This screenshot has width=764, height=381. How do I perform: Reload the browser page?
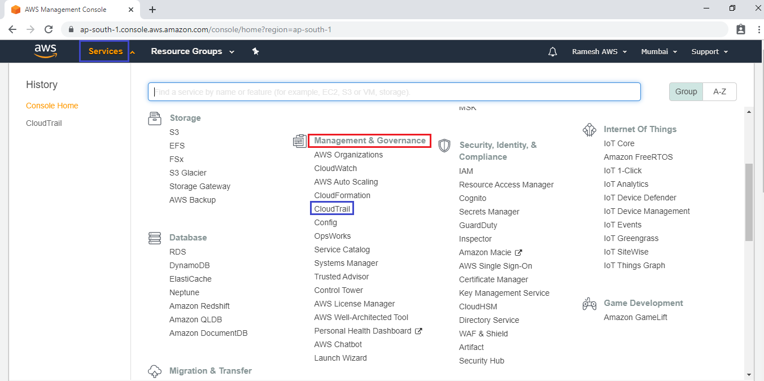pos(49,29)
